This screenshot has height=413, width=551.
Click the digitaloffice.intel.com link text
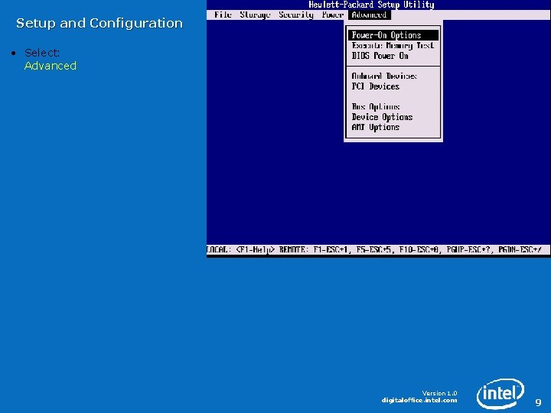click(x=419, y=400)
